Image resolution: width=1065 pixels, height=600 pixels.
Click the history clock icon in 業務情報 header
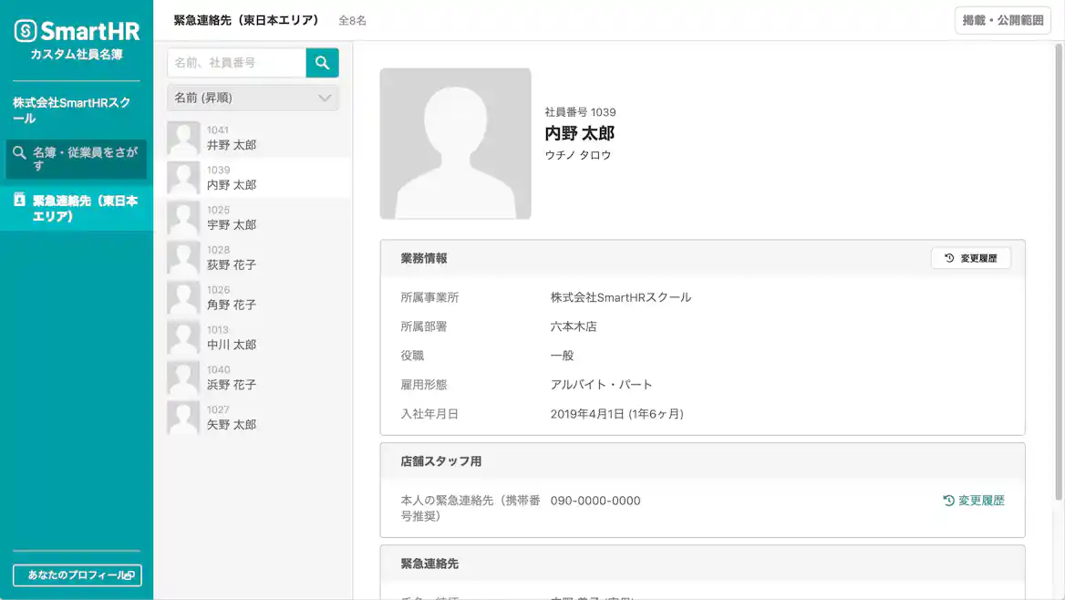946,257
